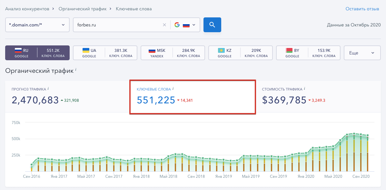Image resolution: width=386 pixels, height=190 pixels.
Task: Open the search engine region dropdown arrow
Action: point(194,25)
